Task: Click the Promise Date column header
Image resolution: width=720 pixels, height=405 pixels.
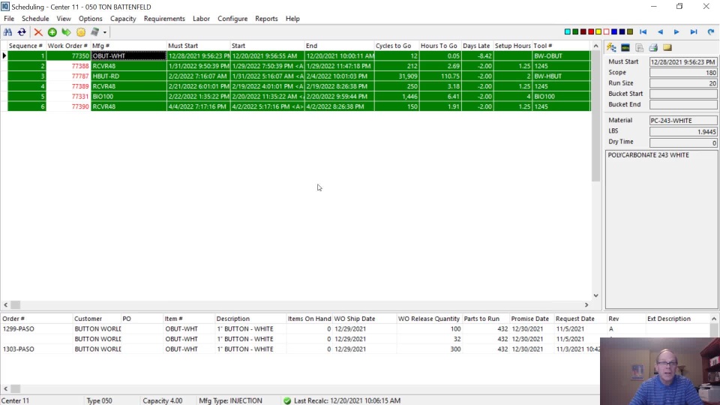Action: (x=530, y=319)
